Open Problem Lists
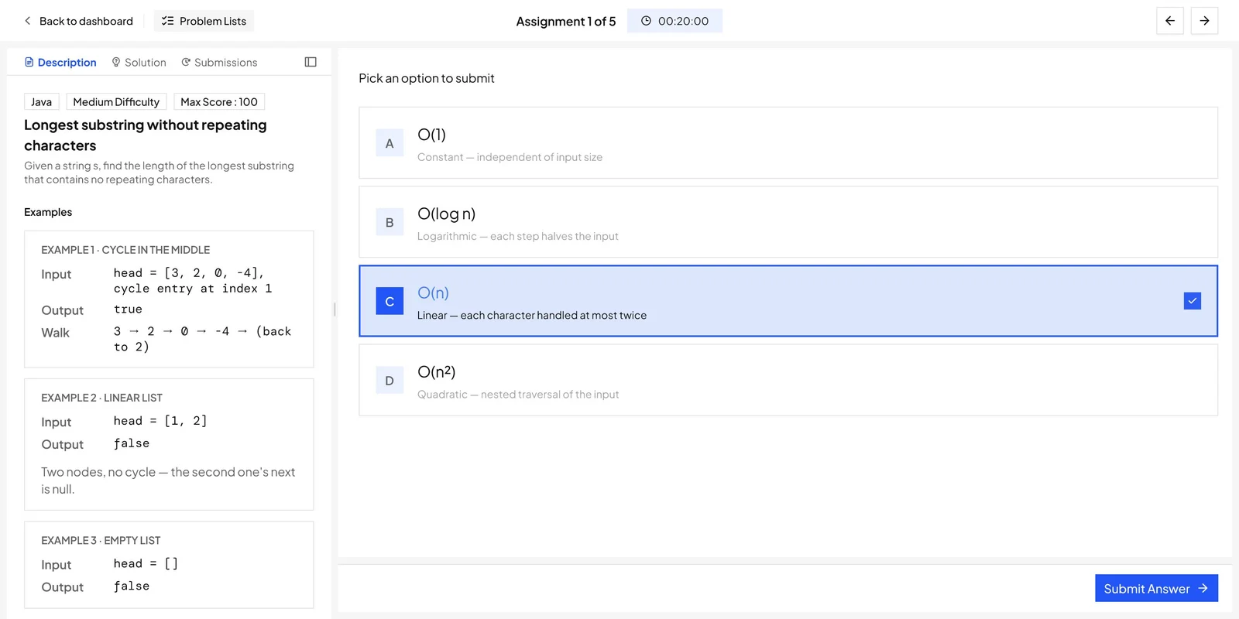1239x619 pixels. (204, 21)
